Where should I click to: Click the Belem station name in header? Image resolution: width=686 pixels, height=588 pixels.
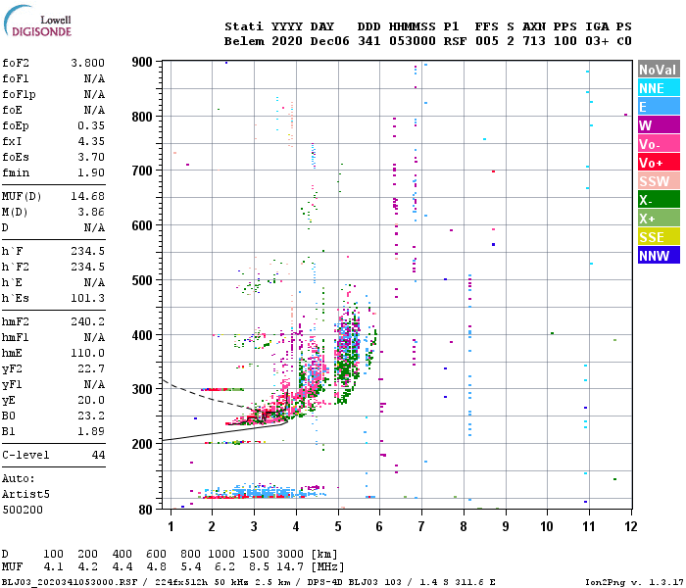pos(244,41)
